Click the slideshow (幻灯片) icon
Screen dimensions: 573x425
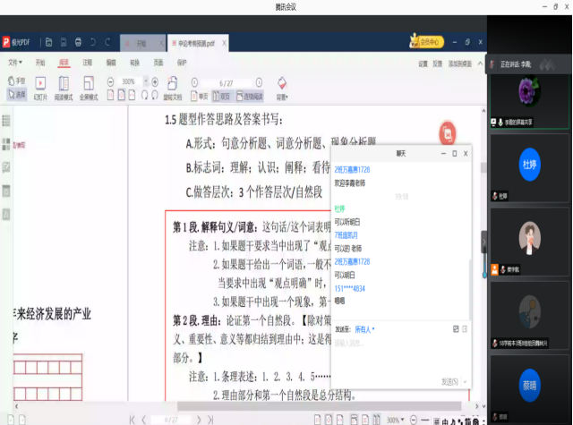[40, 86]
